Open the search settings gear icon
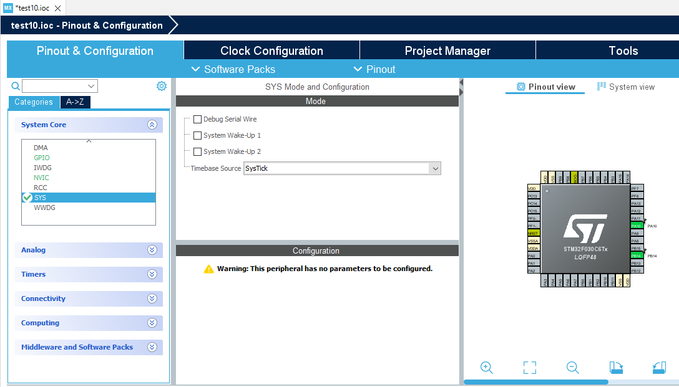This screenshot has height=387, width=679. coord(162,85)
